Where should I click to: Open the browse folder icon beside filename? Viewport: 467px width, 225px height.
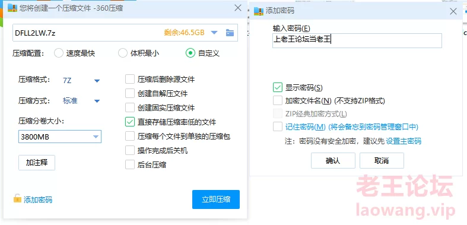pos(230,33)
